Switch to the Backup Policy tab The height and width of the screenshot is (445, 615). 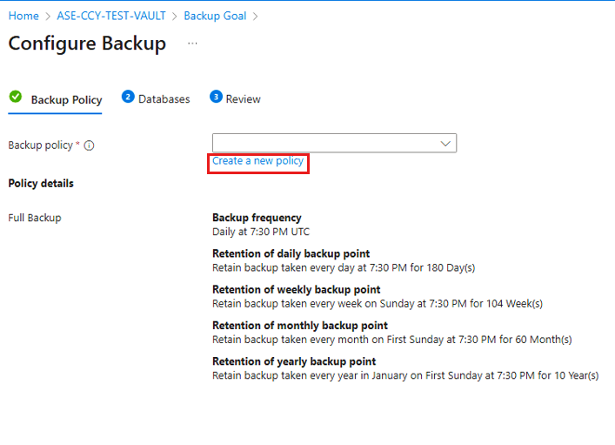pyautogui.click(x=66, y=99)
